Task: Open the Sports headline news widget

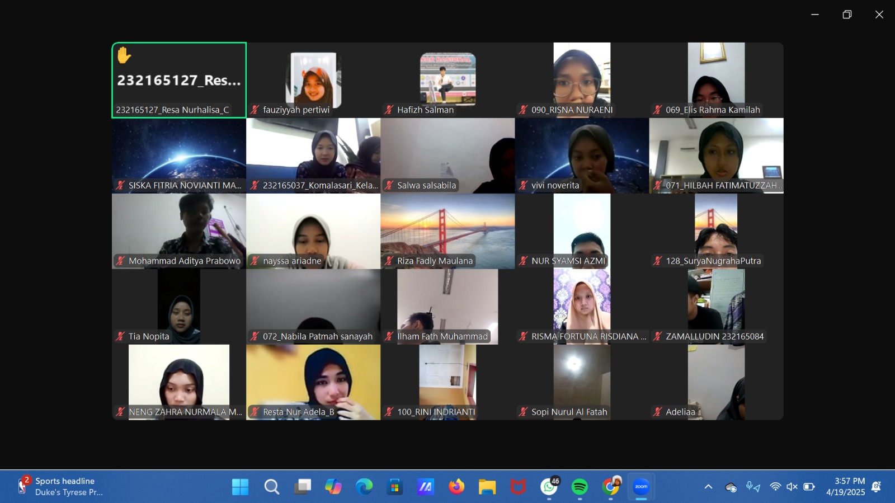Action: point(60,486)
